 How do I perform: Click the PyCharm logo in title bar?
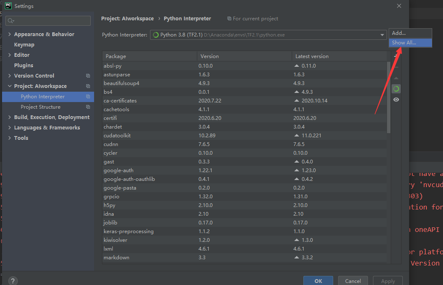(8, 6)
